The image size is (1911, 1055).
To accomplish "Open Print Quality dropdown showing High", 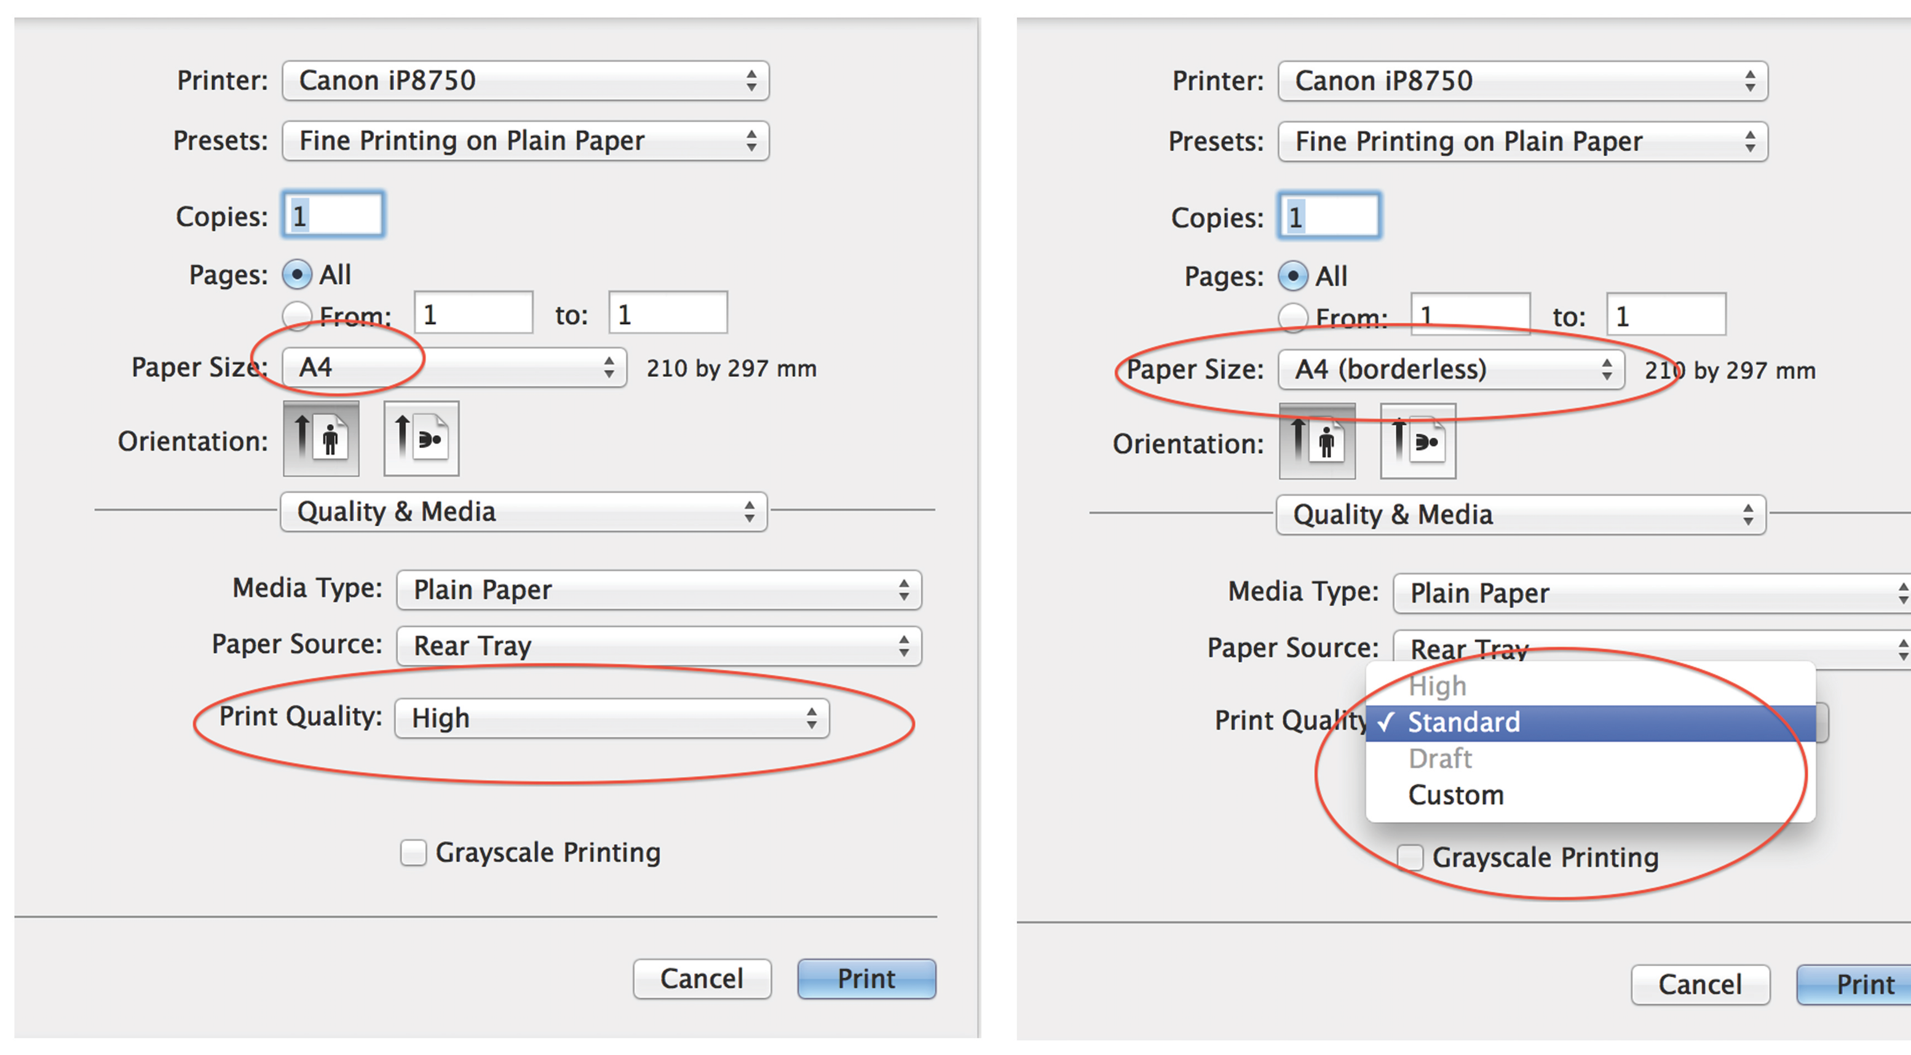I will pos(611,718).
